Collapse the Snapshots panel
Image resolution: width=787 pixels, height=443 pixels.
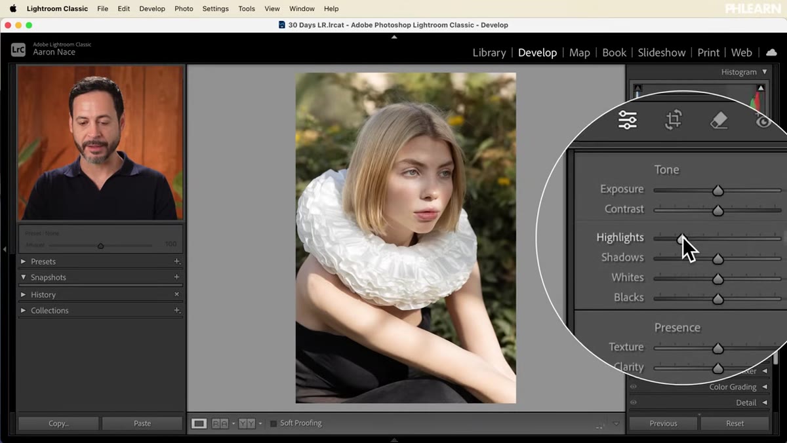pyautogui.click(x=24, y=277)
